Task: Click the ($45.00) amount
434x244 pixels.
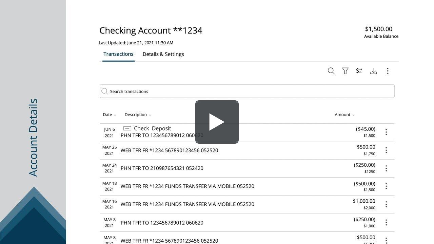Action: (x=366, y=129)
